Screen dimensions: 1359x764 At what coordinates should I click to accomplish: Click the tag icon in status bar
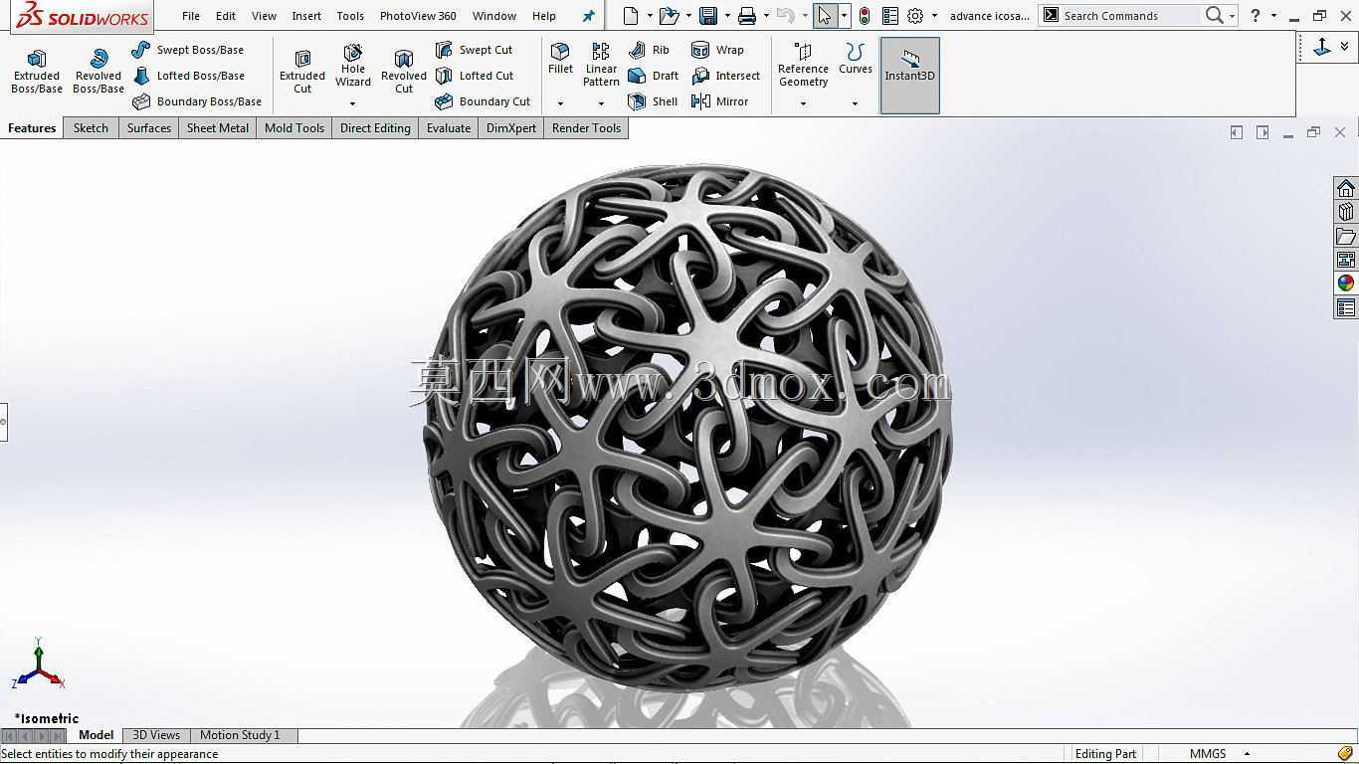[1345, 754]
